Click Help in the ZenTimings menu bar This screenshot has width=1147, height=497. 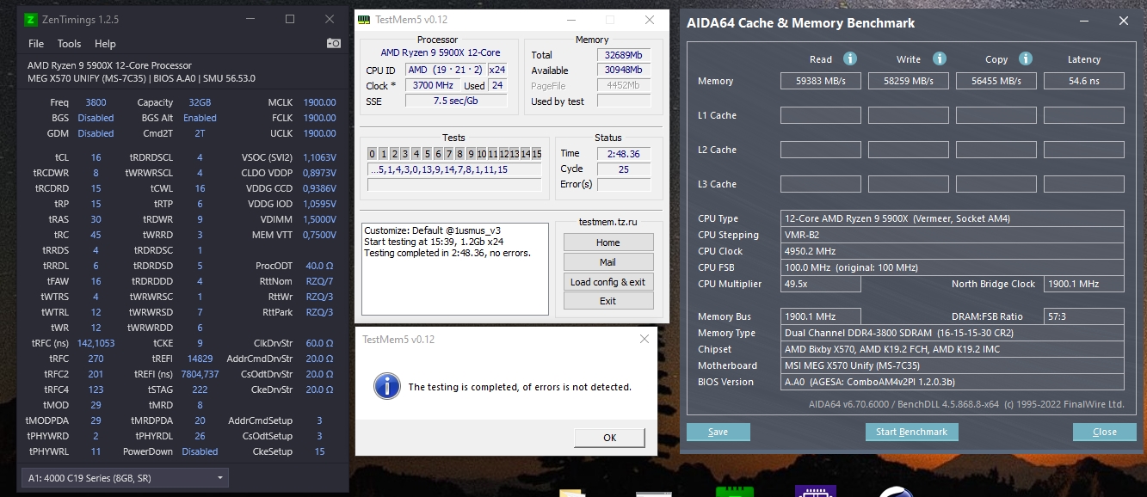pos(105,44)
